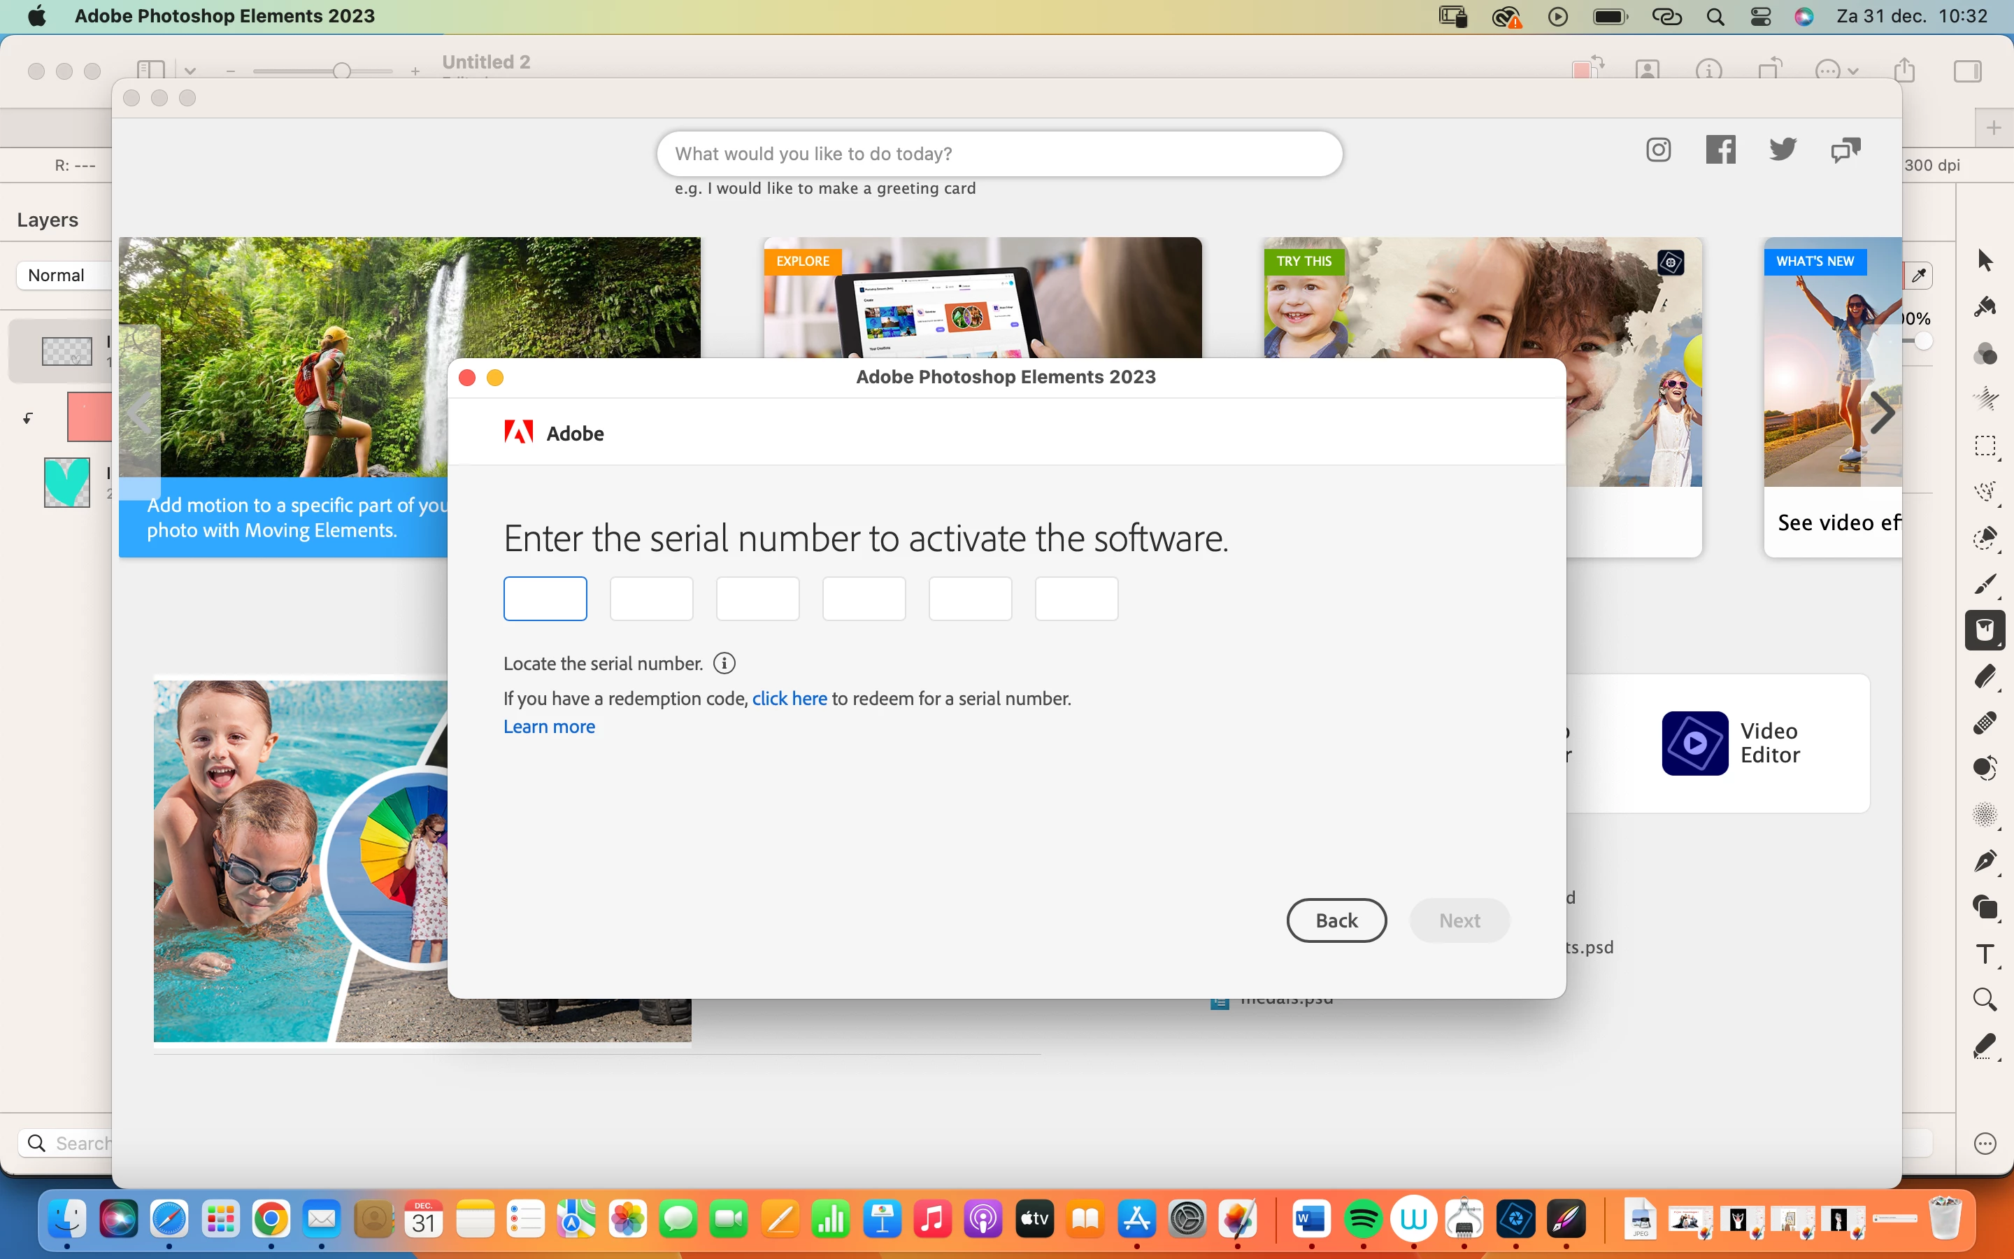Click the Back button
Screen dimensions: 2014x1259
click(1336, 920)
